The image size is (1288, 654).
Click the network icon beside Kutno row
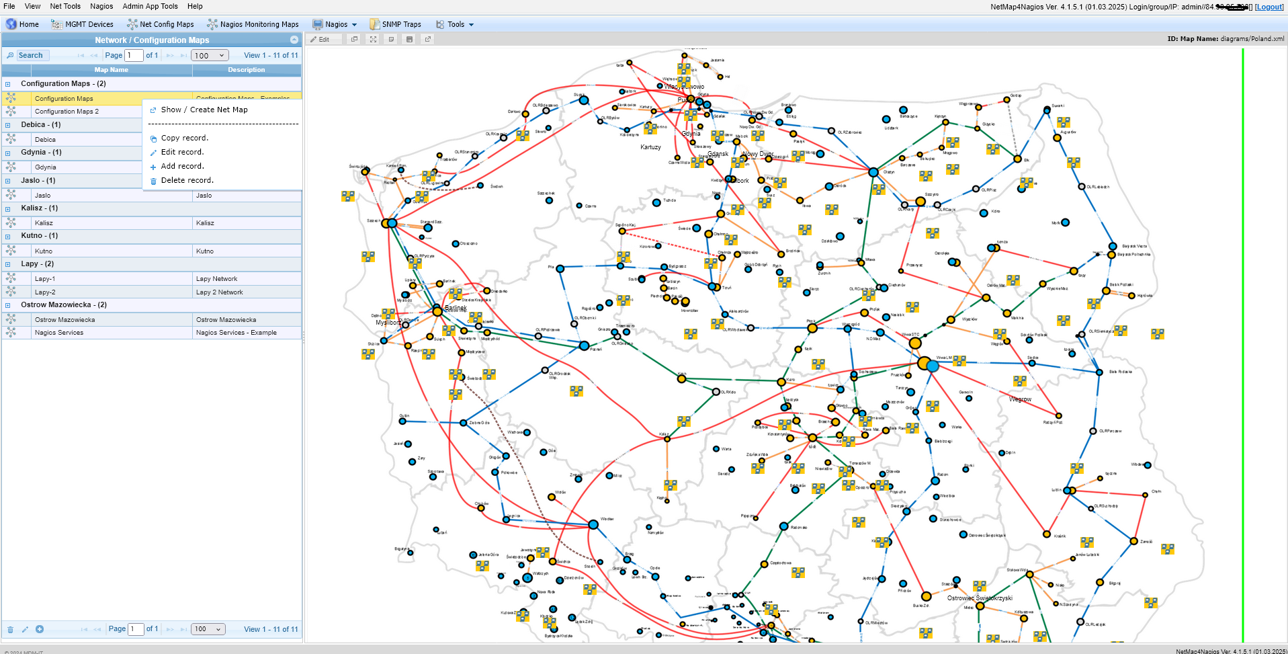[x=11, y=251]
